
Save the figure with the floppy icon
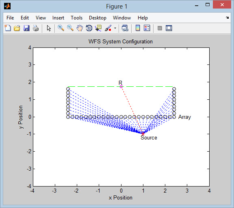26,28
